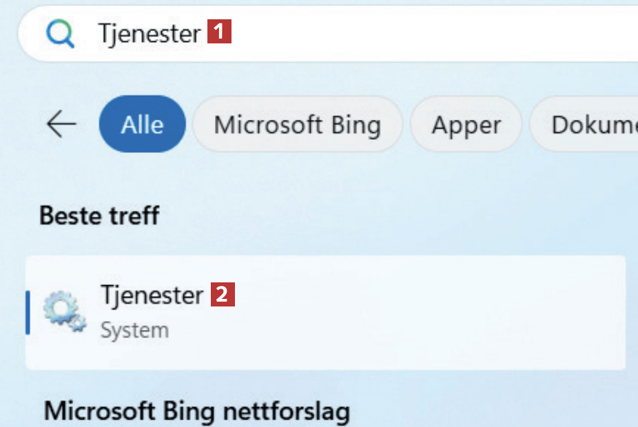Click the gap between Alle and Microsoft Bing
The width and height of the screenshot is (638, 427).
tap(189, 125)
